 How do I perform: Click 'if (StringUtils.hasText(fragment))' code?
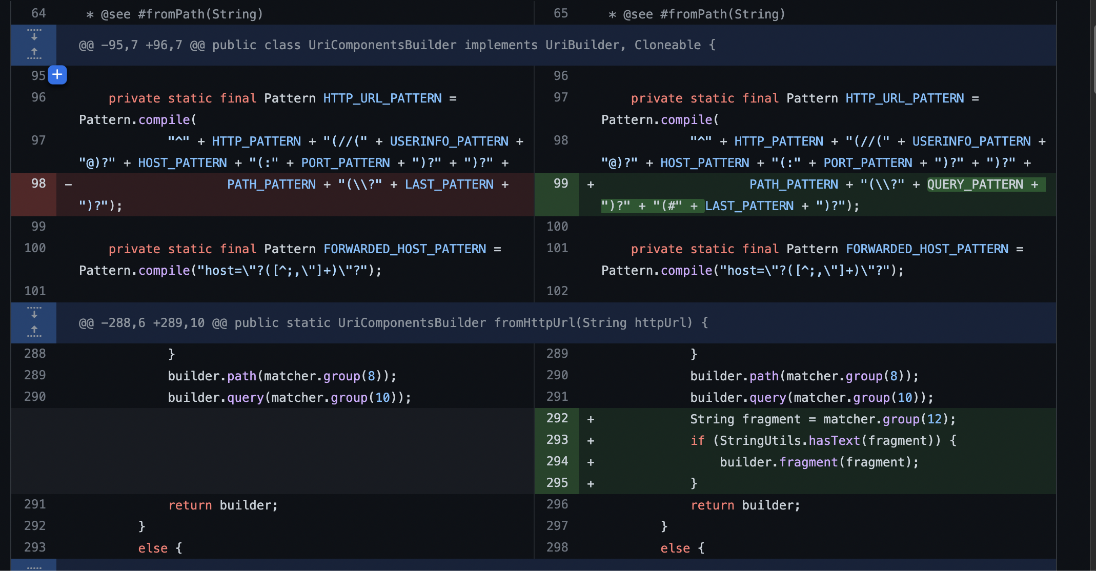point(816,441)
